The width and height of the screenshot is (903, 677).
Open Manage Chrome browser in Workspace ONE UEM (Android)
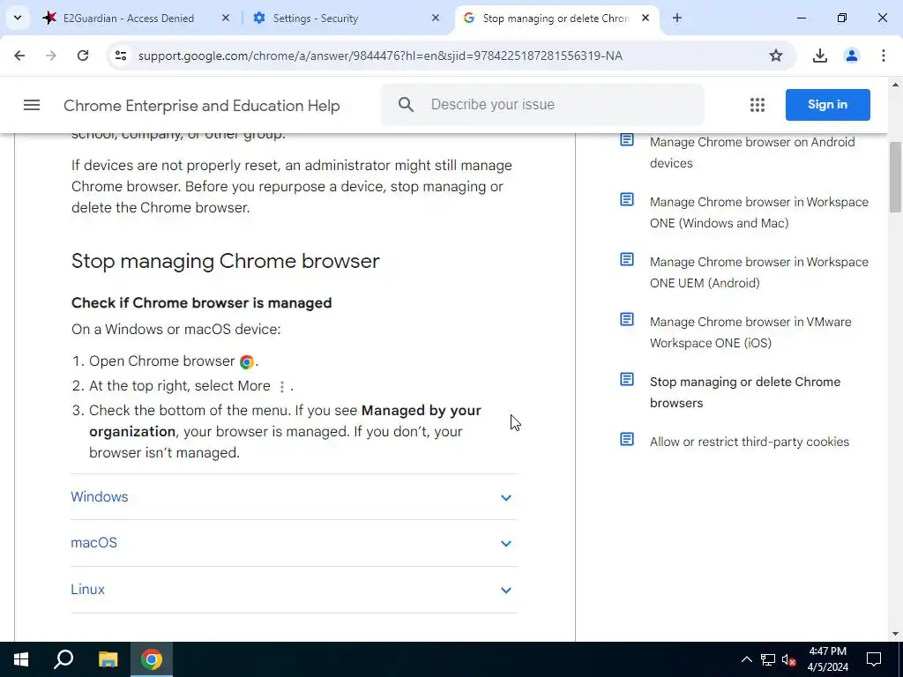coord(759,272)
